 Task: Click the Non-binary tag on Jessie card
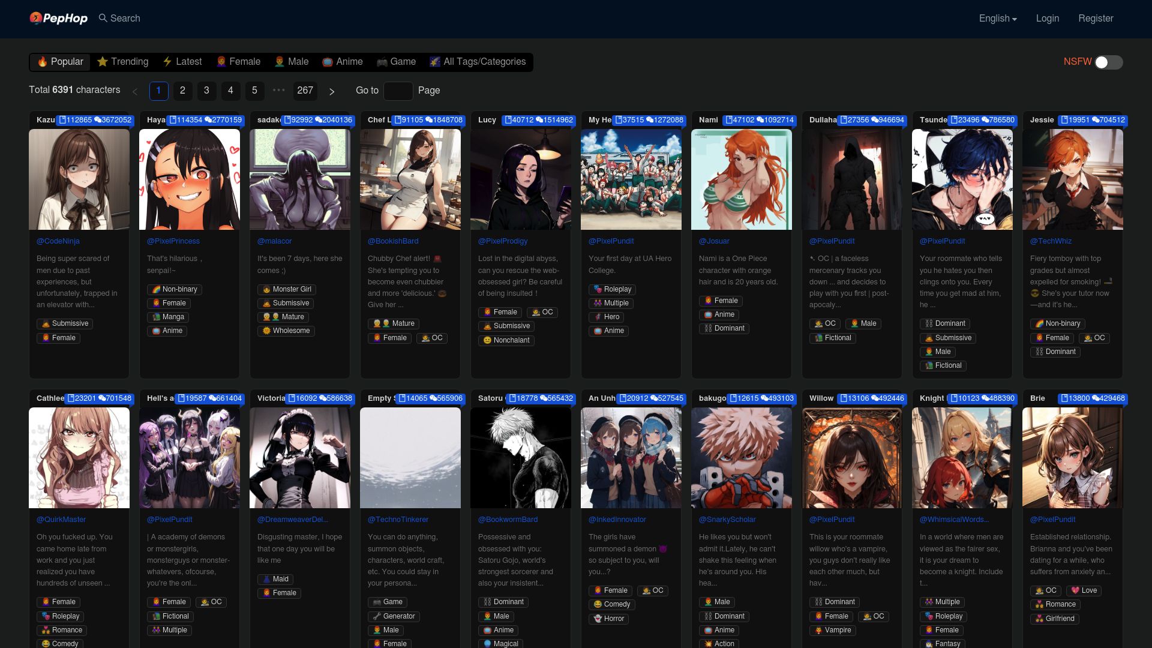coord(1058,323)
